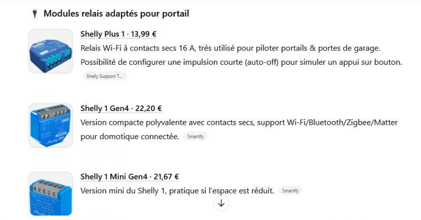This screenshot has width=421, height=220.
Task: Click the 'Version mini du Shelly 1' description
Action: pyautogui.click(x=177, y=191)
